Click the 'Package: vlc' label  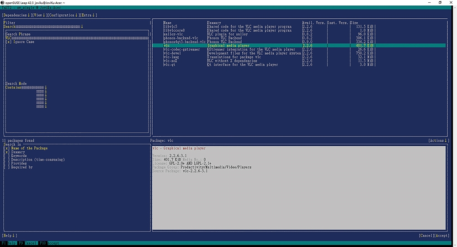tap(162, 141)
